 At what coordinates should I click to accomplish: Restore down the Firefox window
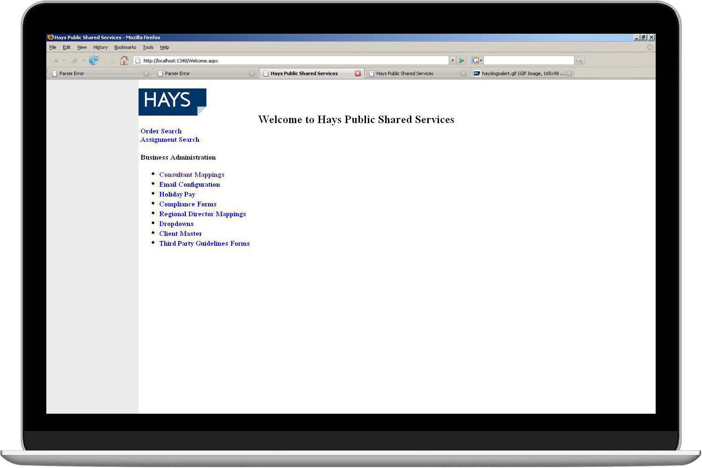pyautogui.click(x=643, y=37)
